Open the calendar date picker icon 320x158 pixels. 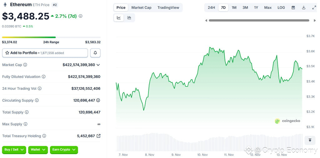293,7
